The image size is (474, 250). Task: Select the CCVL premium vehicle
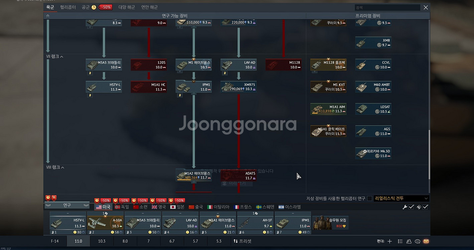[x=373, y=65]
